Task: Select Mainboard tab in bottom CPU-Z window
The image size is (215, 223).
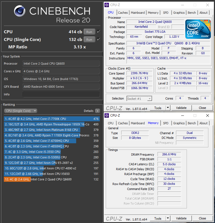Action: (x=138, y=123)
